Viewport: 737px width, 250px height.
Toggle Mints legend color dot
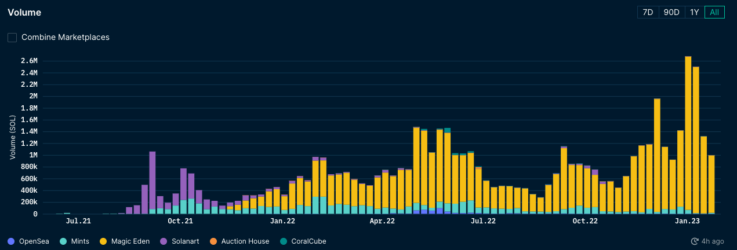pyautogui.click(x=64, y=241)
